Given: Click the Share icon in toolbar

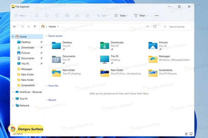Looking at the screenshot, I should pos(77,16).
